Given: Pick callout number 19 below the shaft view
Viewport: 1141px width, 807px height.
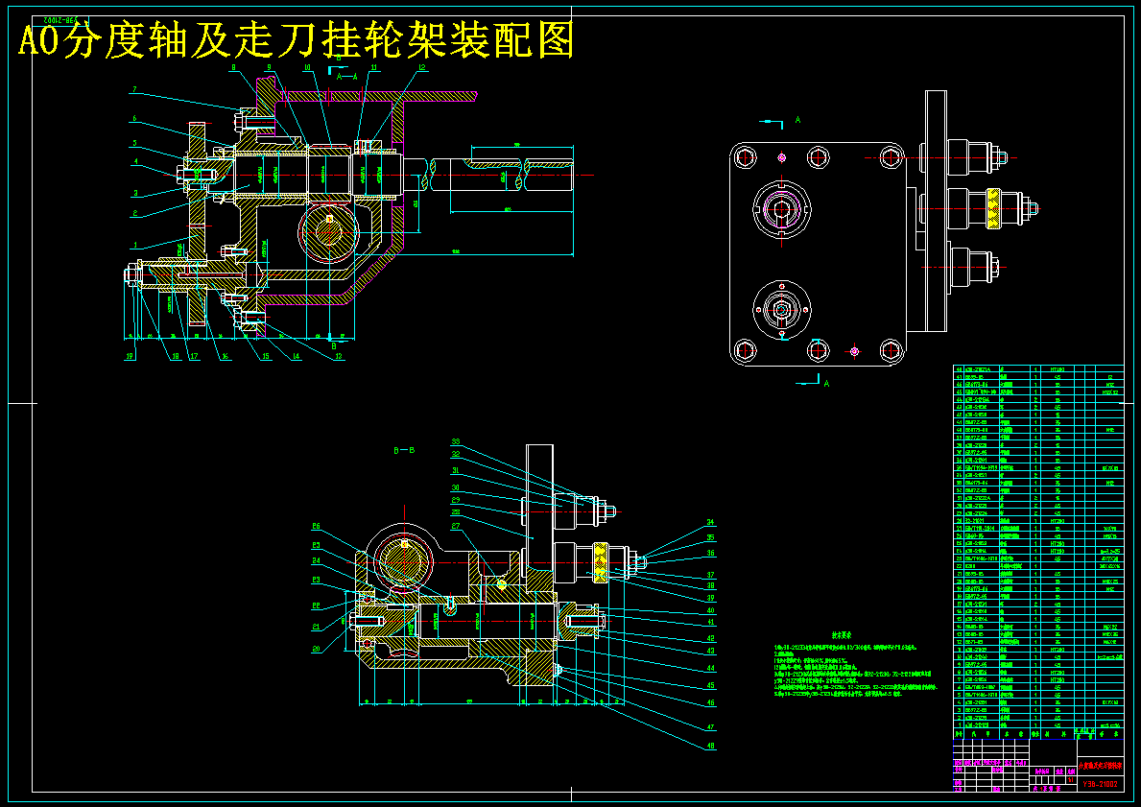Looking at the screenshot, I should [x=131, y=357].
